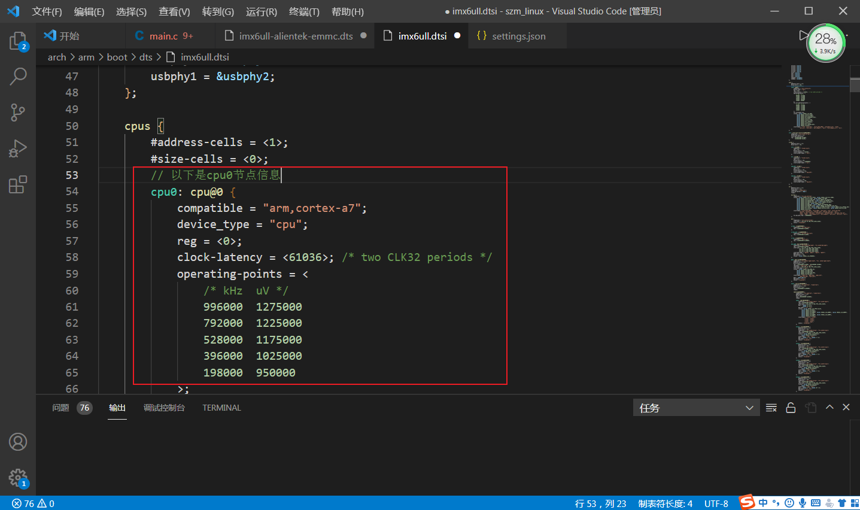
Task: Switch to the 开始 welcome tab
Action: click(81, 36)
